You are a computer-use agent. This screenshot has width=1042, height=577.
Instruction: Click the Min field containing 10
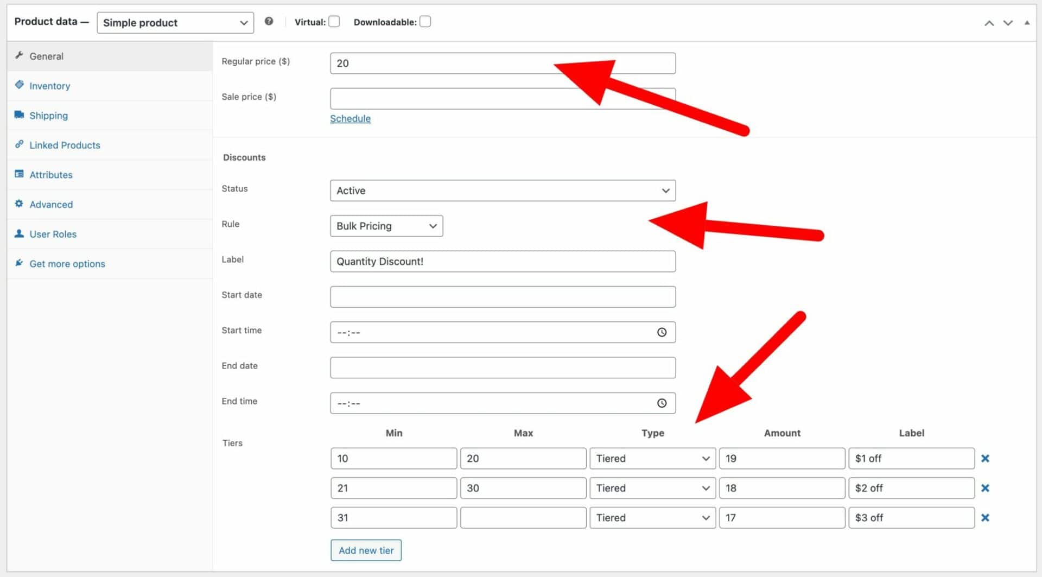(393, 459)
